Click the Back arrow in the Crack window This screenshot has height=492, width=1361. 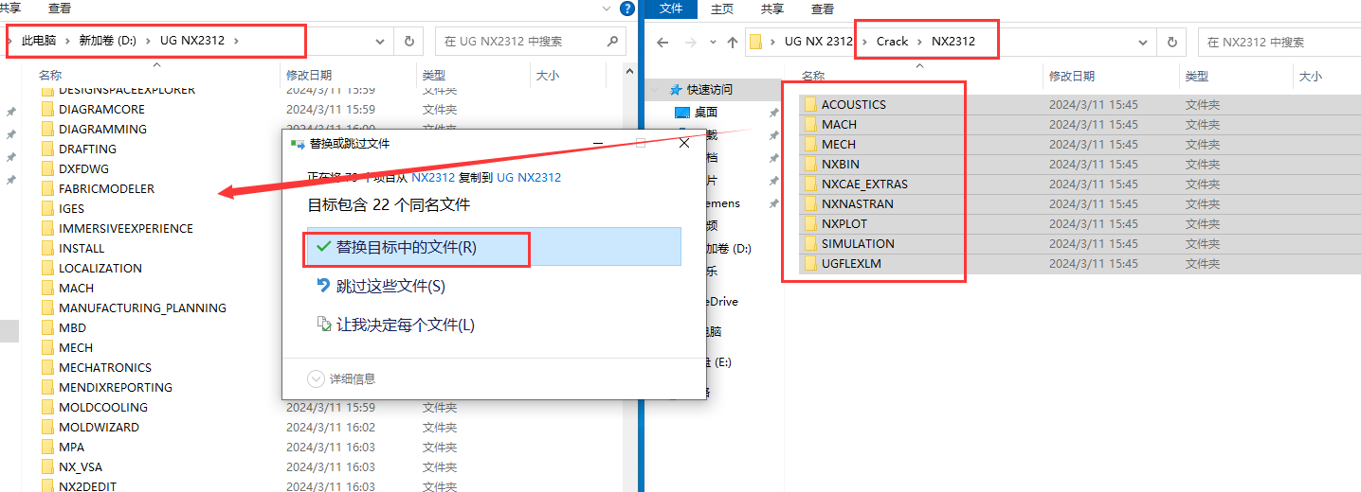663,43
